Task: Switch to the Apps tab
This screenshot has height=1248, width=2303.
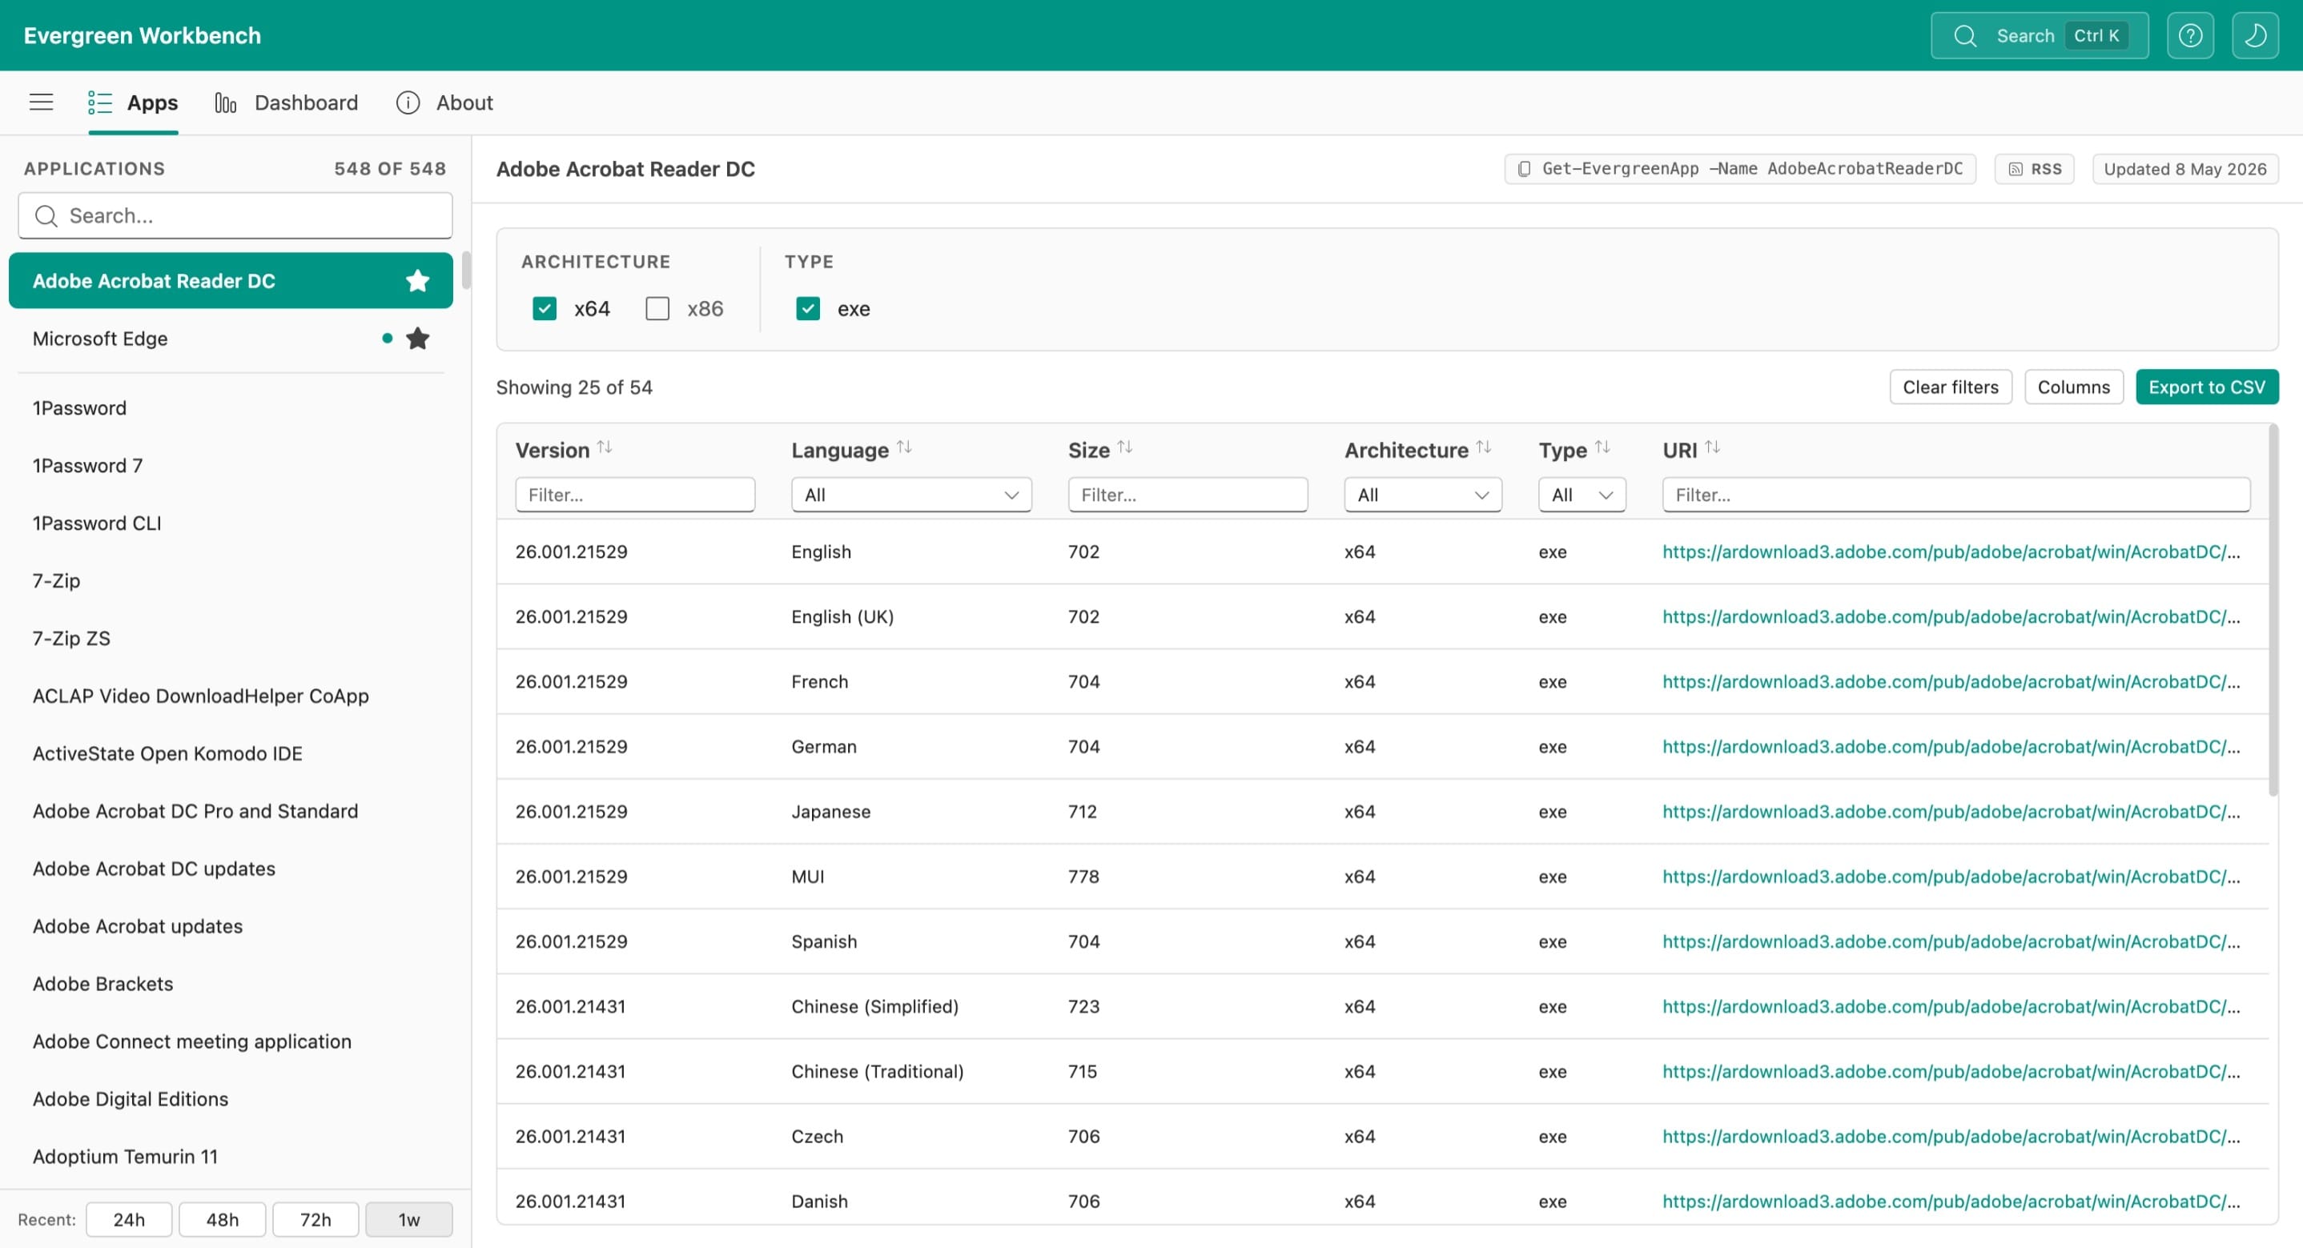Action: [x=133, y=102]
